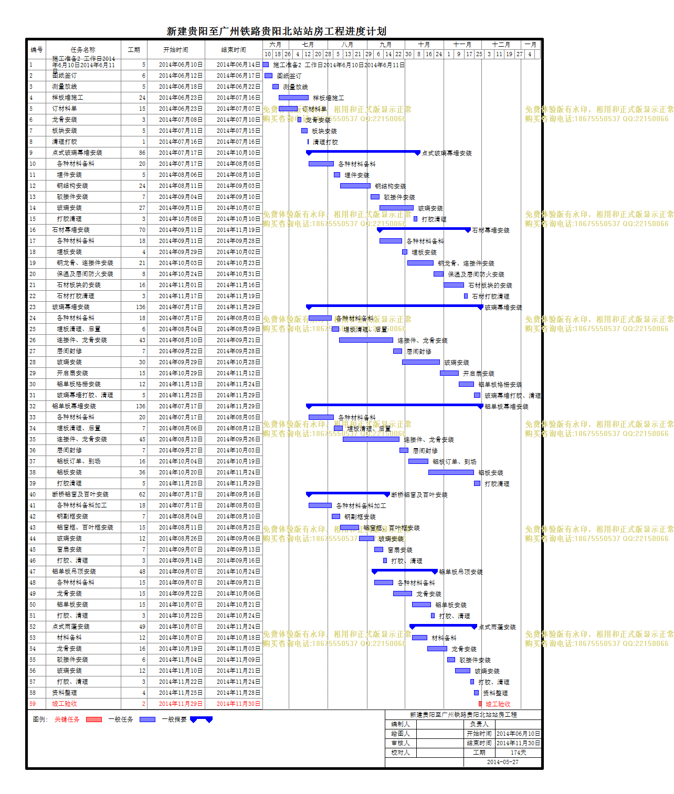Click 玻璃幕墙安装 in the task name column
The image size is (674, 794).
pos(71,307)
